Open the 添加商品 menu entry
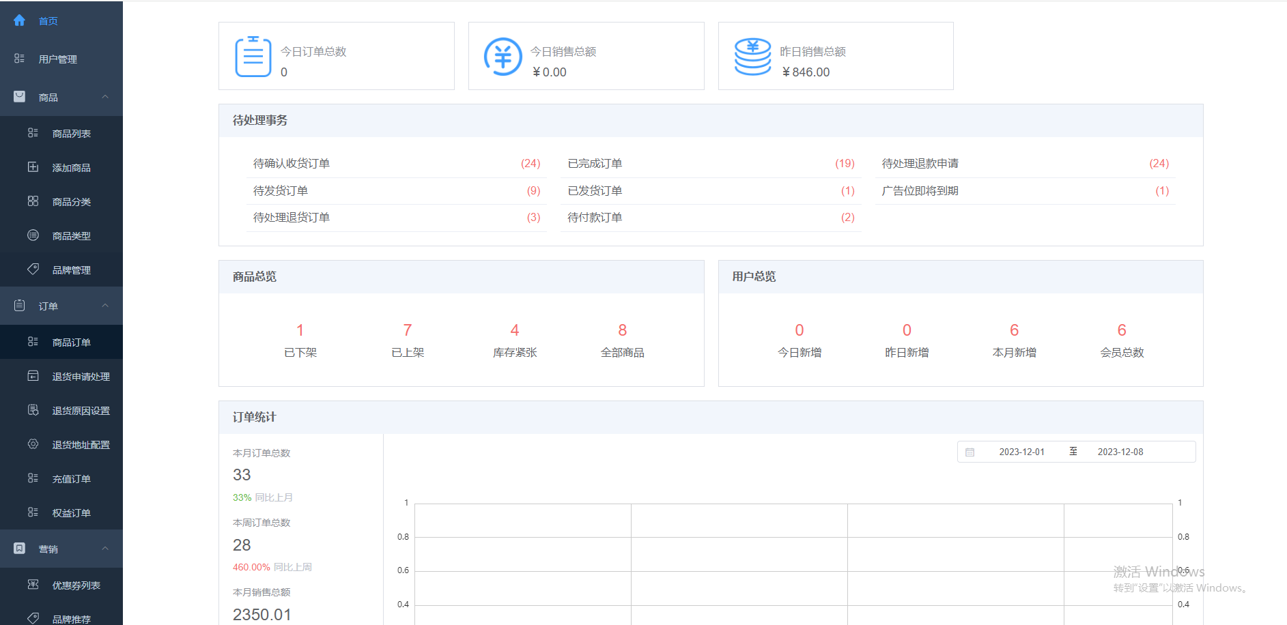Image resolution: width=1287 pixels, height=625 pixels. click(x=61, y=167)
